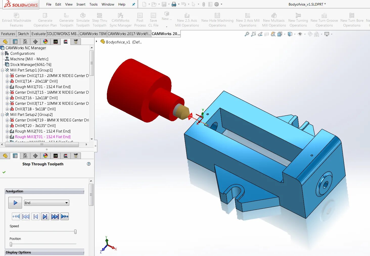Switch to the Evaluate tab
370x256 pixels.
coord(38,34)
